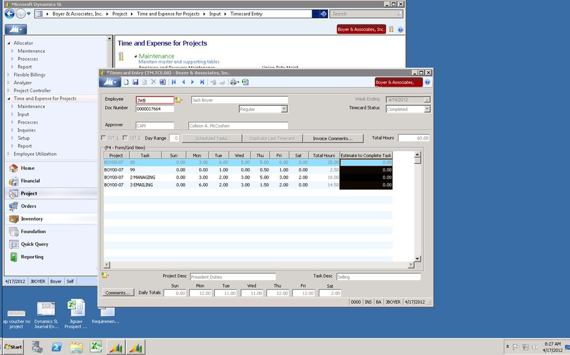Click the blue Go arrow next to address bar
Screen dimensions: 570x355
point(323,14)
